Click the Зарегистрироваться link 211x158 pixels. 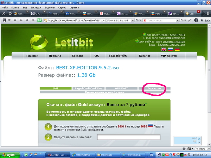click(x=171, y=45)
